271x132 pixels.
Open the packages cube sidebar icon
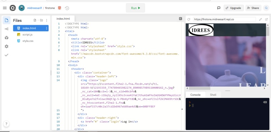point(6,38)
